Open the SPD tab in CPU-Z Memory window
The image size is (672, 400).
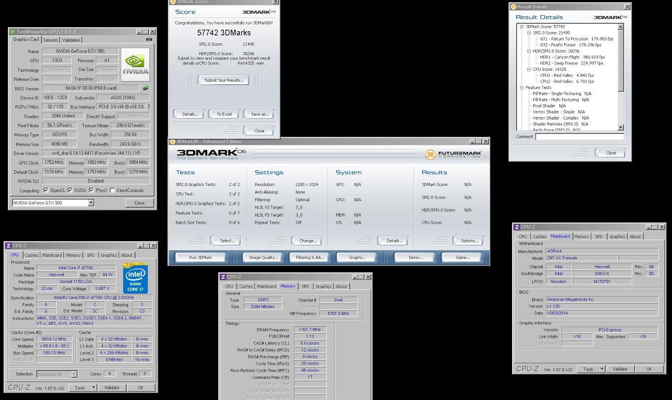pyautogui.click(x=305, y=286)
